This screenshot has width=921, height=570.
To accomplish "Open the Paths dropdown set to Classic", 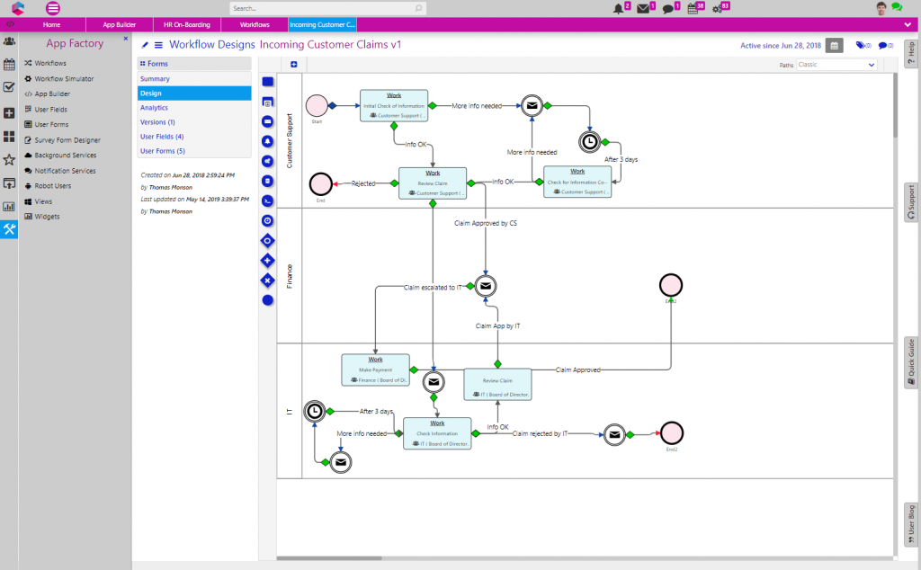I will 836,65.
